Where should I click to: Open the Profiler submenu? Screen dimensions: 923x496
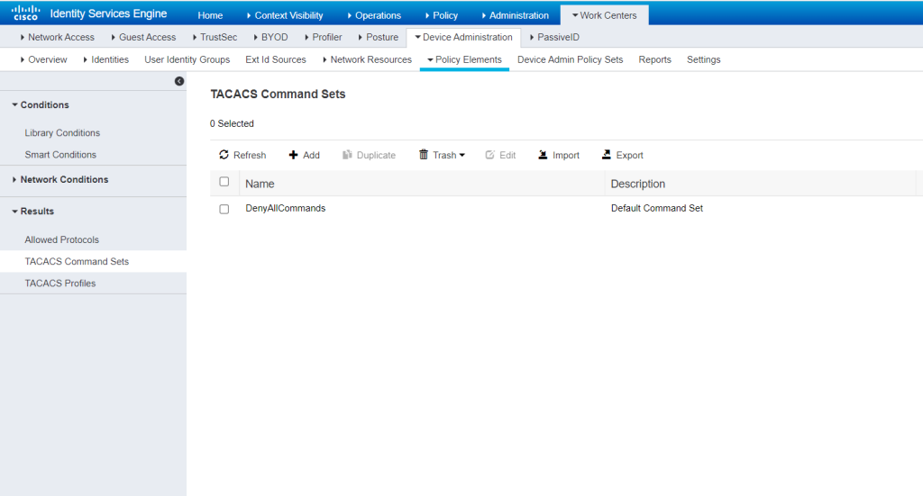click(324, 37)
